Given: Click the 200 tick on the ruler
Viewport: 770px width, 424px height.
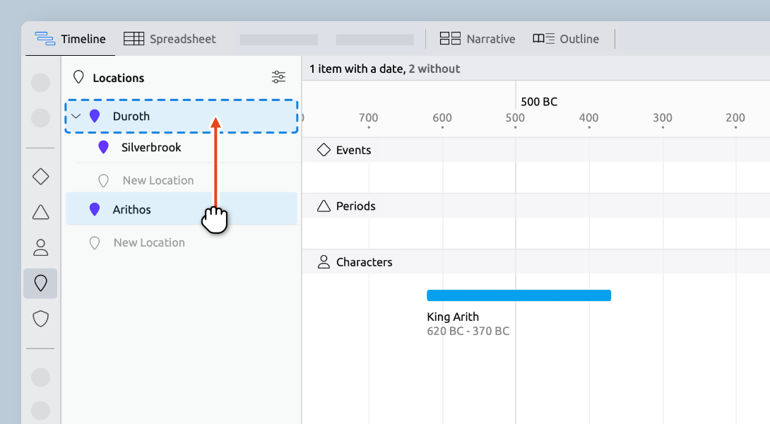Looking at the screenshot, I should 735,118.
